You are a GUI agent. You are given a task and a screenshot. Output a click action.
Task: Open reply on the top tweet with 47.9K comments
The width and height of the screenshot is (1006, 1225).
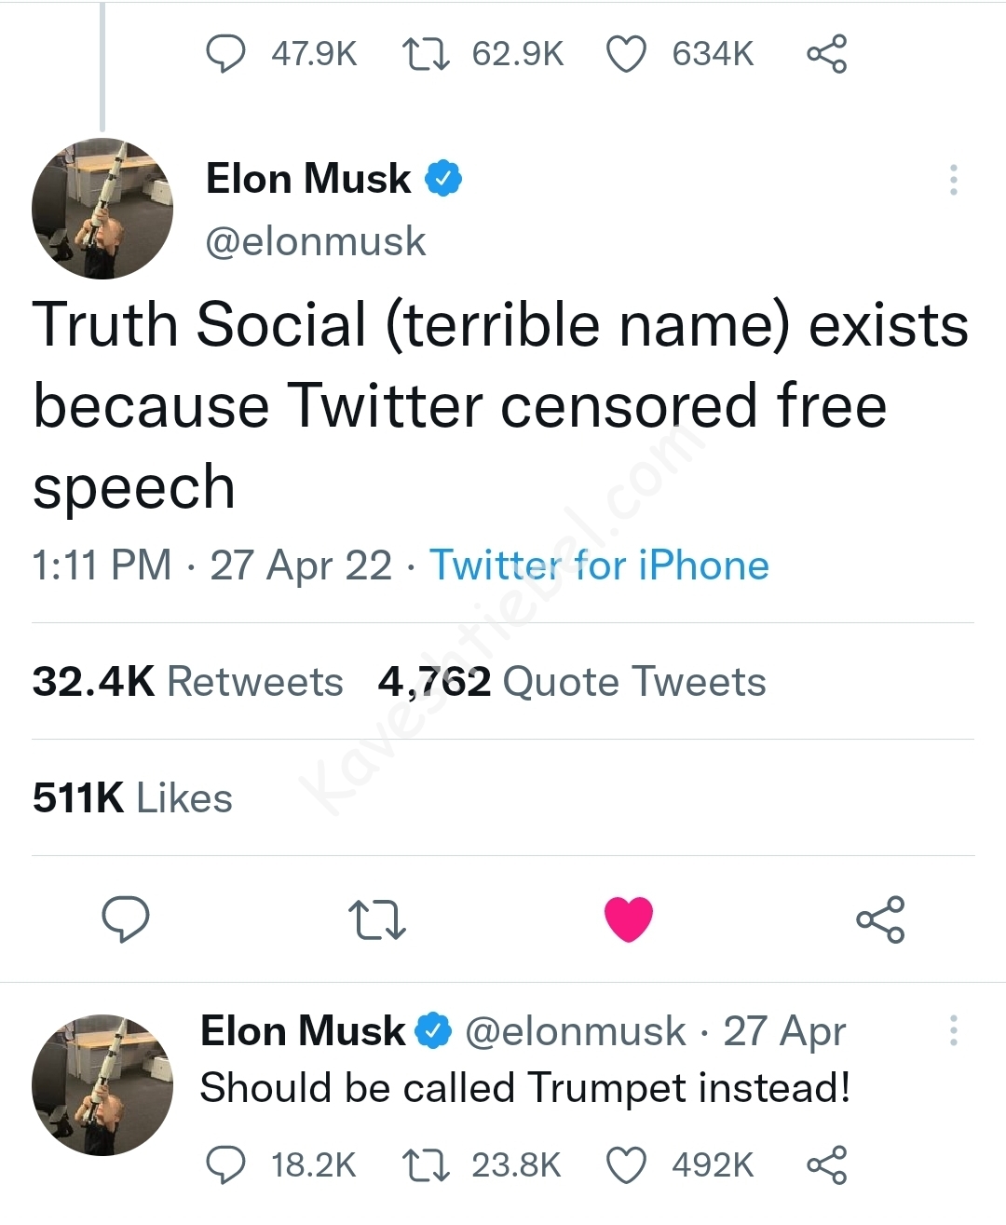(224, 54)
